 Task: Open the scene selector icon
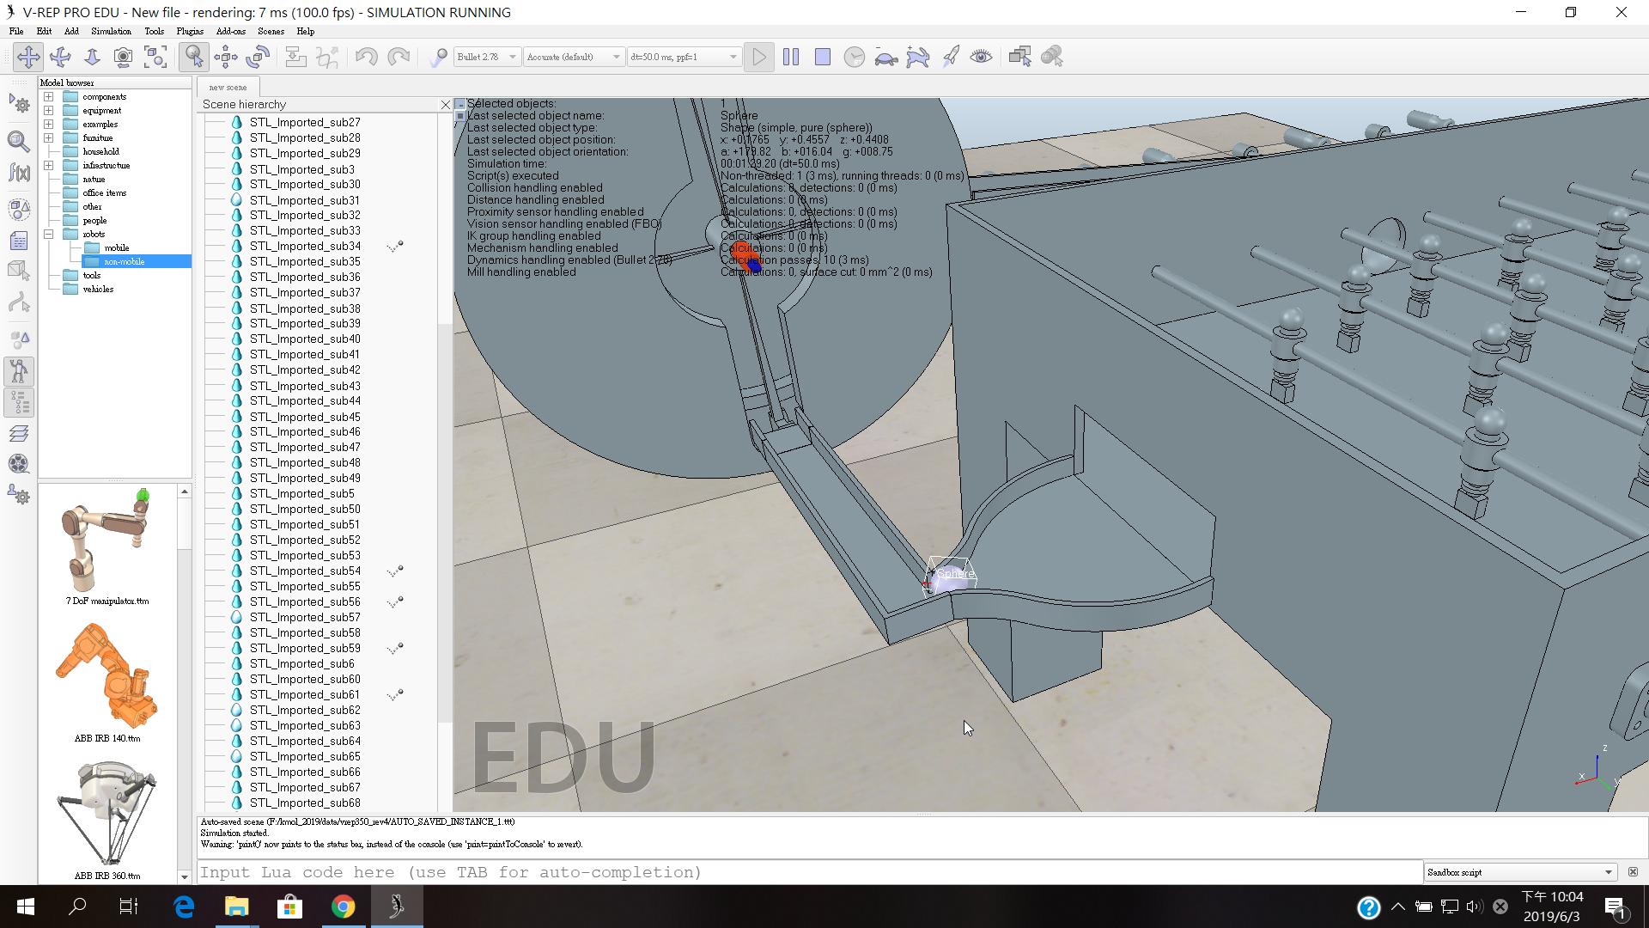point(1052,57)
